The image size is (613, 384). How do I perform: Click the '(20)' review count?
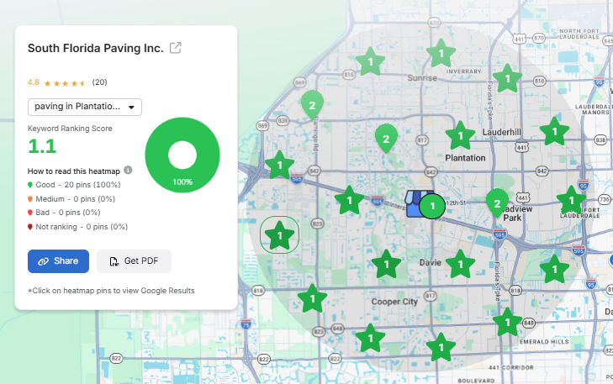(100, 82)
